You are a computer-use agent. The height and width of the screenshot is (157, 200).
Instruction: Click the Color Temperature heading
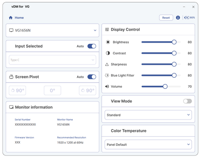click(128, 131)
